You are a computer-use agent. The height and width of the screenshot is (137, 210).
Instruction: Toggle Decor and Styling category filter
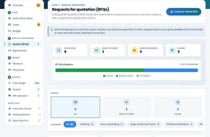(x=112, y=124)
